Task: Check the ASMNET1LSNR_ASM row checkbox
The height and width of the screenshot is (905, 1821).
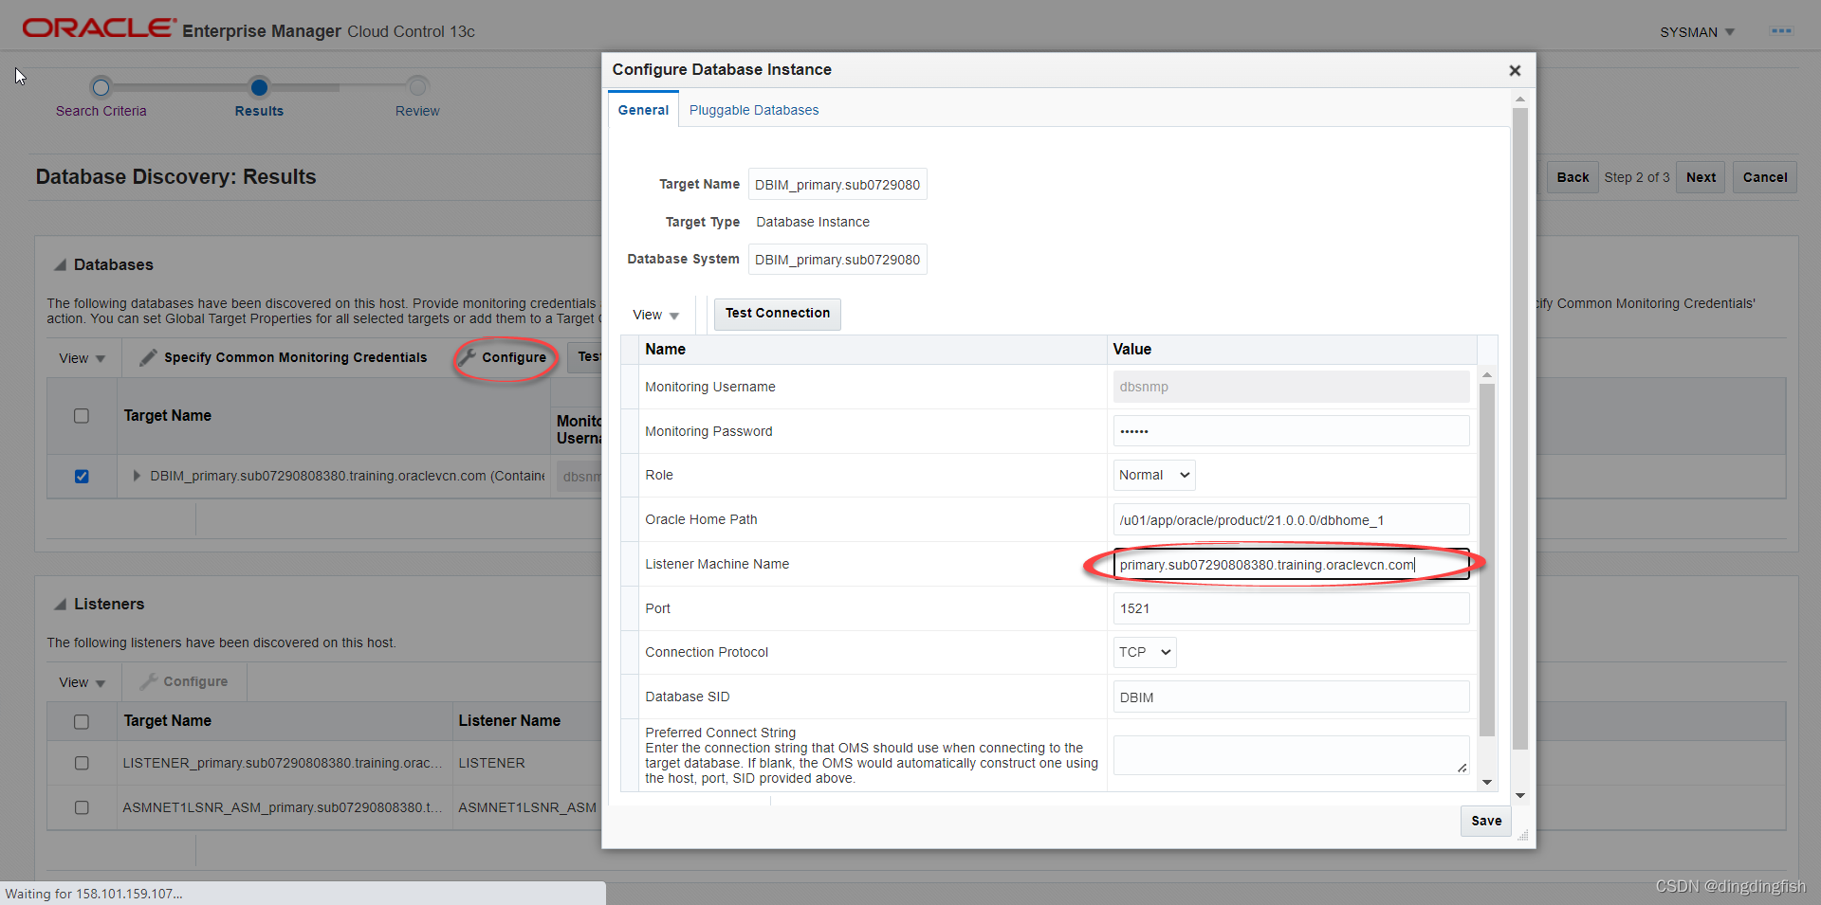Action: click(82, 807)
